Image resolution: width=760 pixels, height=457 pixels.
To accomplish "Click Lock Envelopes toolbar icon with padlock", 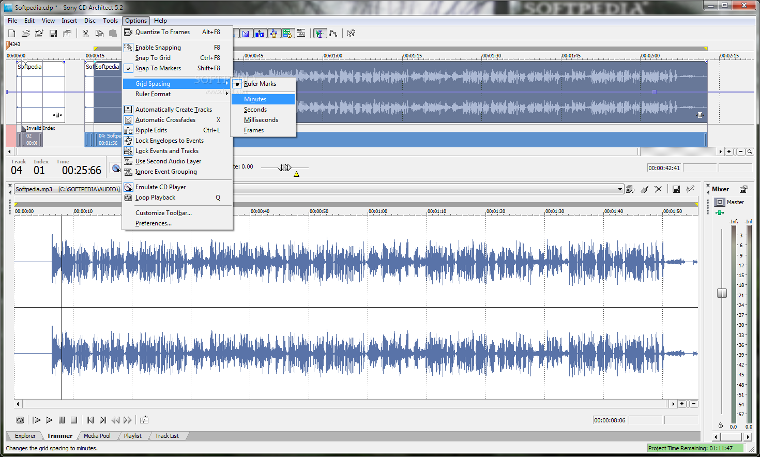I will point(273,34).
